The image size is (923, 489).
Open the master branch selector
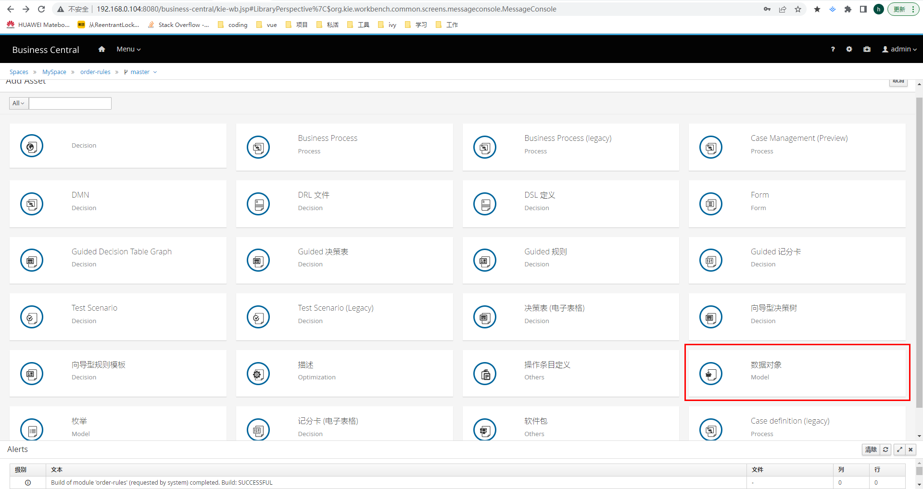pyautogui.click(x=140, y=72)
